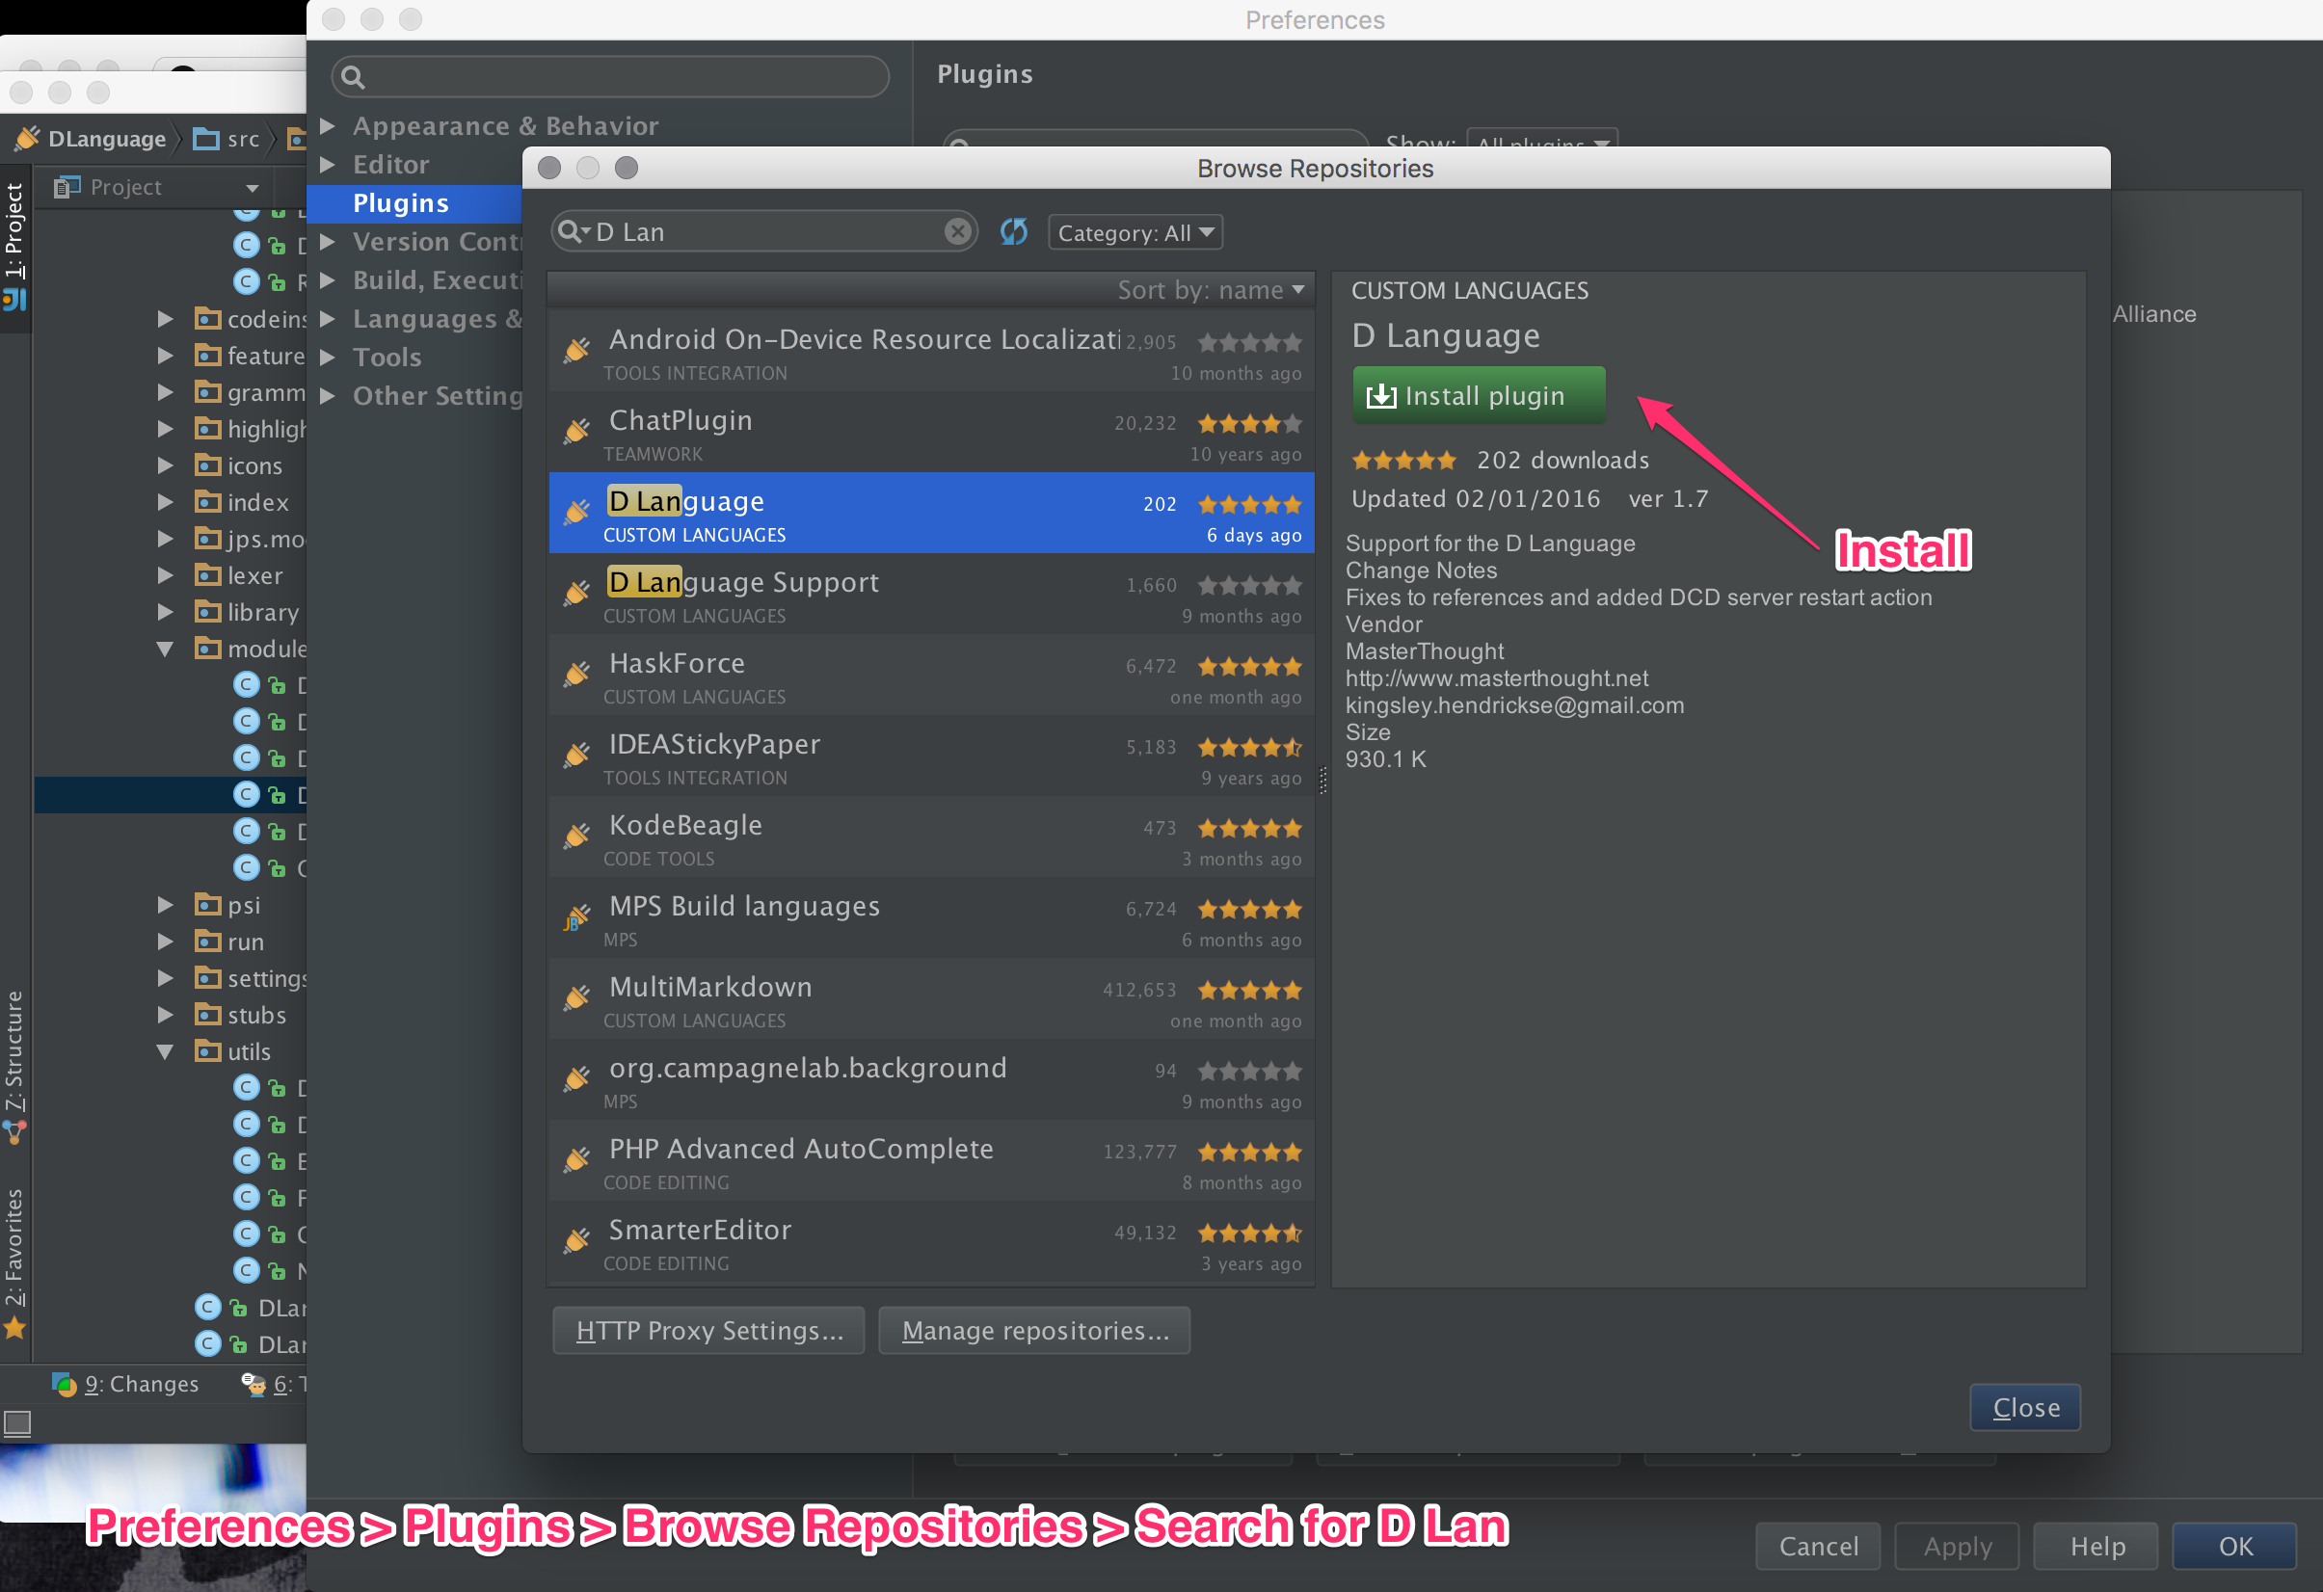Click the src folder icon in breadcrumb
2323x1592 pixels.
(x=206, y=138)
